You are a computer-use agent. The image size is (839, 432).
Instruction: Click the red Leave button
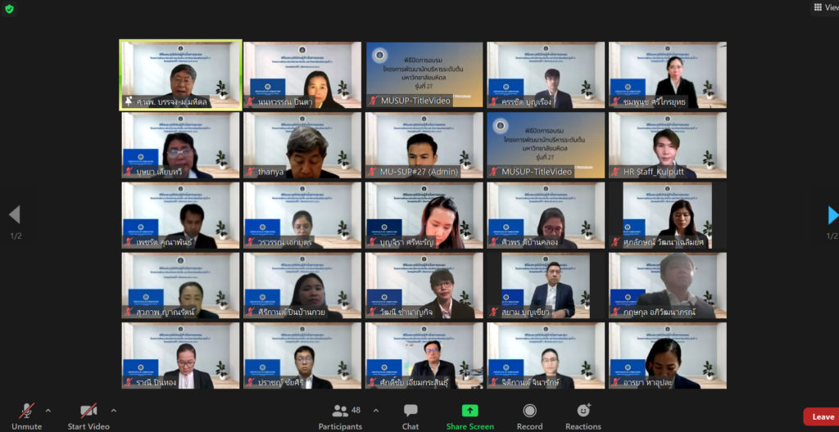pos(820,416)
